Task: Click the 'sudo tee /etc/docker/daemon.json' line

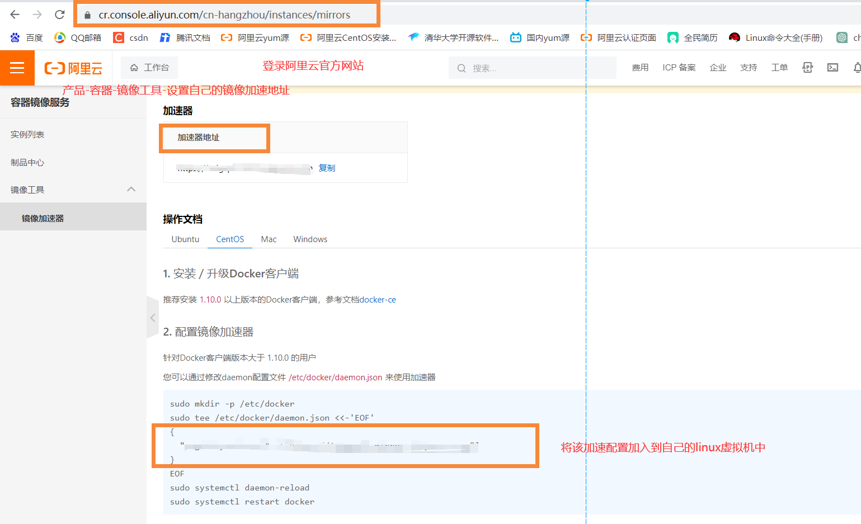Action: (272, 418)
